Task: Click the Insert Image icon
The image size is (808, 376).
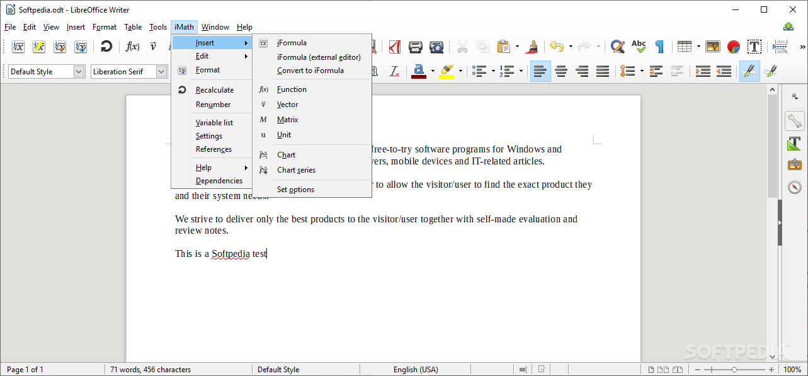Action: pyautogui.click(x=713, y=47)
